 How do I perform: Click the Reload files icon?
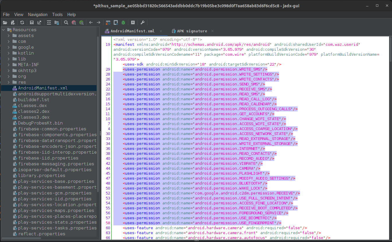click(22, 22)
